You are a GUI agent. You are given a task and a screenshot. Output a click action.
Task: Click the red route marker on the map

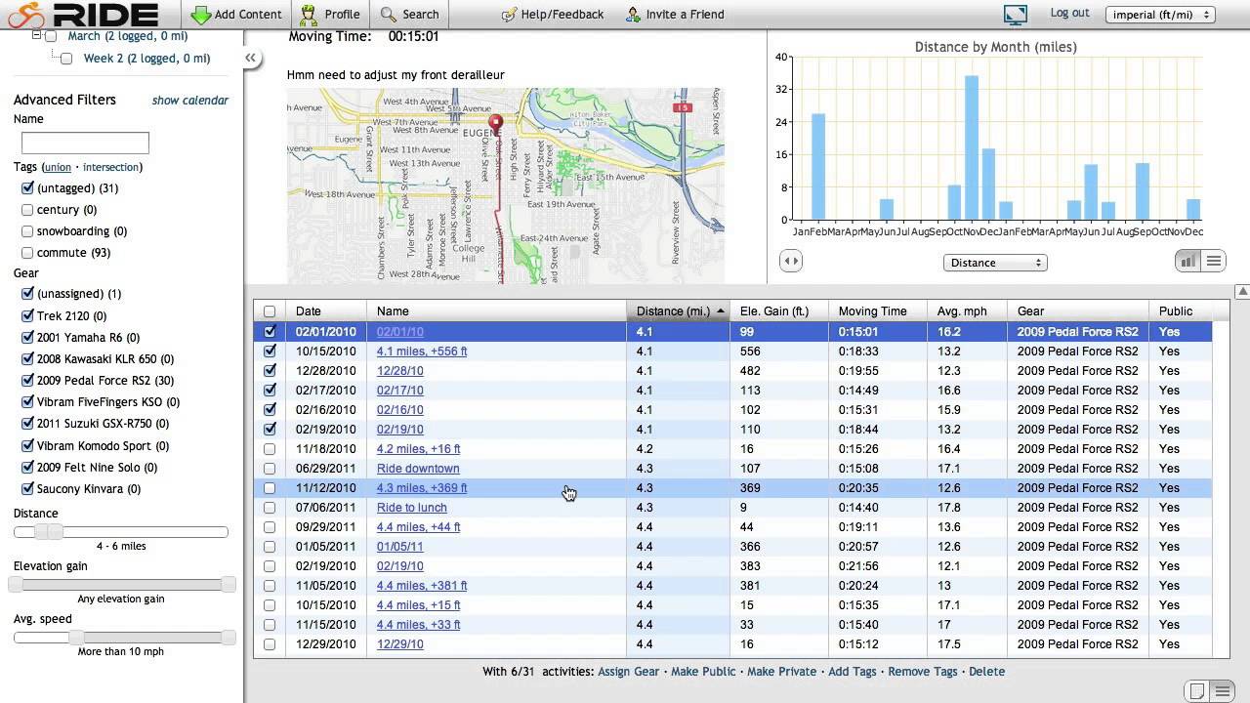point(495,124)
